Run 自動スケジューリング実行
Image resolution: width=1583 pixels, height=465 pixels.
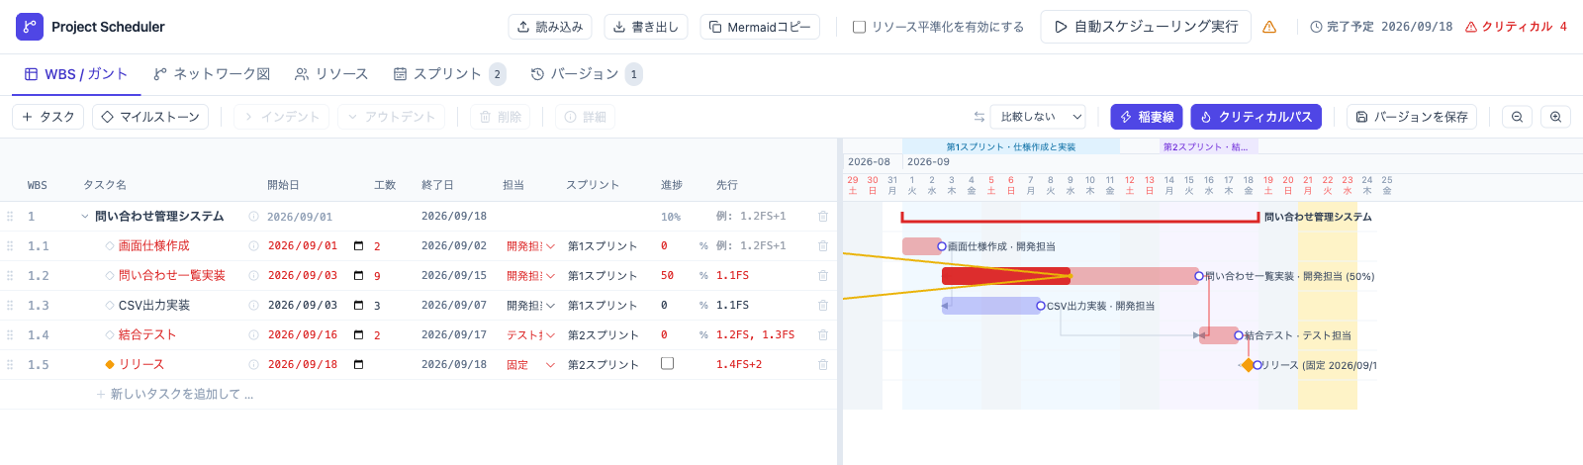1146,27
